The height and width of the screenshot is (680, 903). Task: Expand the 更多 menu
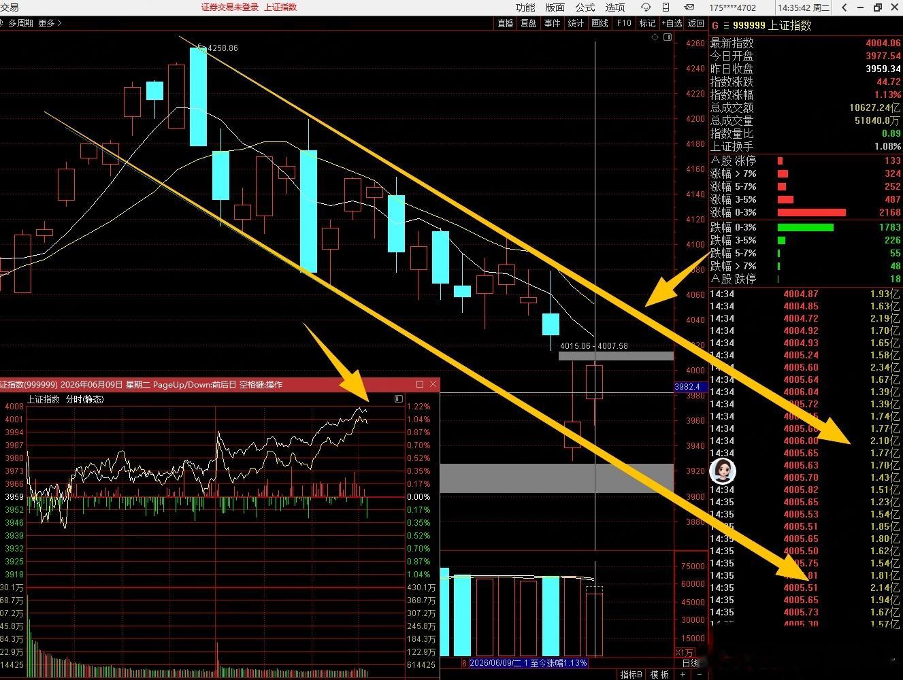click(50, 23)
